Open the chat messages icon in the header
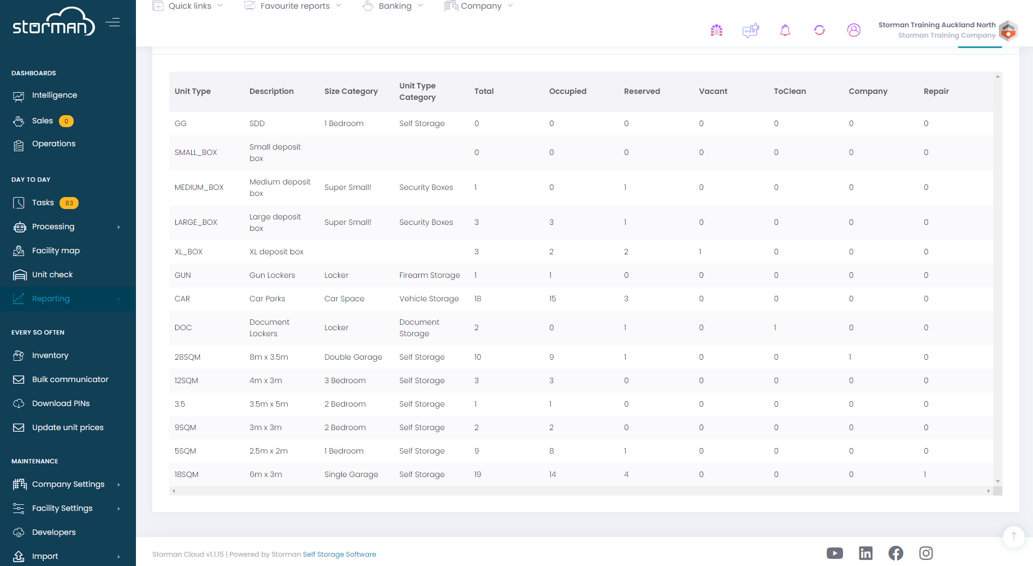 751,31
